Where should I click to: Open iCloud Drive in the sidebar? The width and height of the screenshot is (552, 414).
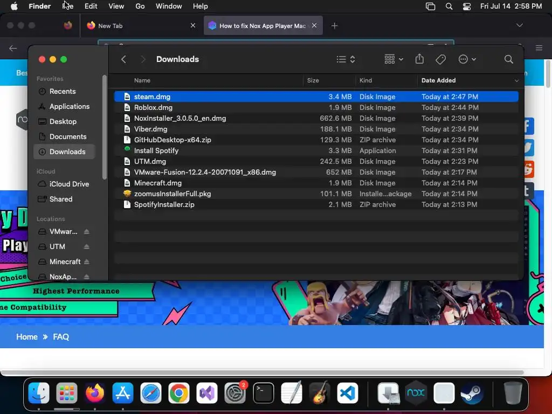pos(65,184)
